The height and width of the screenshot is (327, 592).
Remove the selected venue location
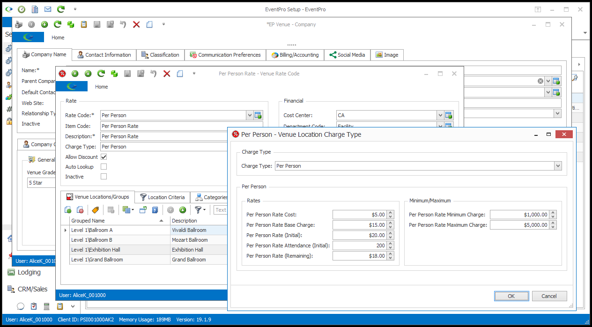tap(81, 210)
